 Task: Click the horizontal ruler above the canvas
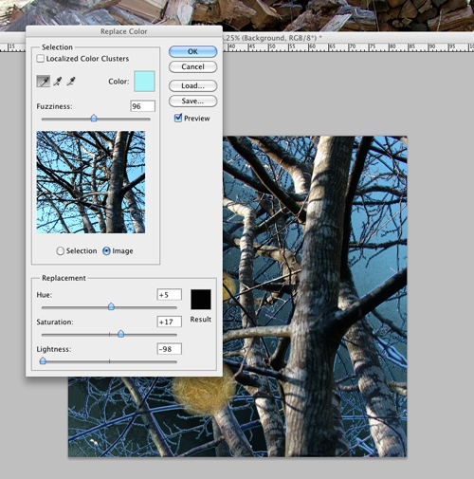(348, 47)
